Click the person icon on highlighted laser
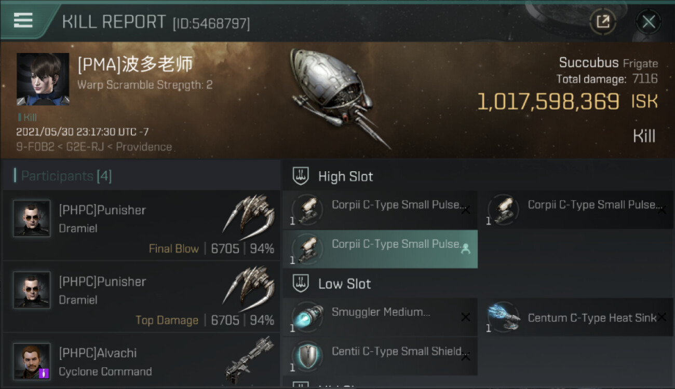Screen dimensions: 675x389 coord(465,248)
